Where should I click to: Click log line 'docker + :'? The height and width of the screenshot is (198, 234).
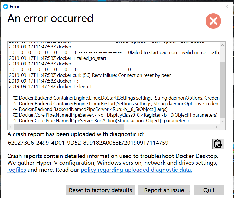click(44, 81)
